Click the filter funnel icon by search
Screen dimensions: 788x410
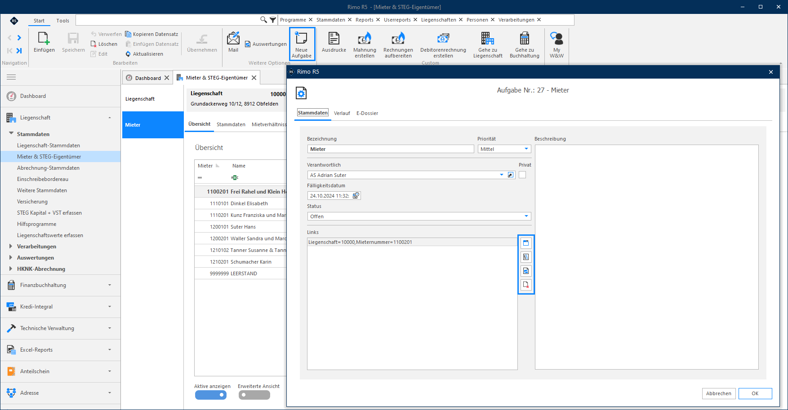(273, 20)
